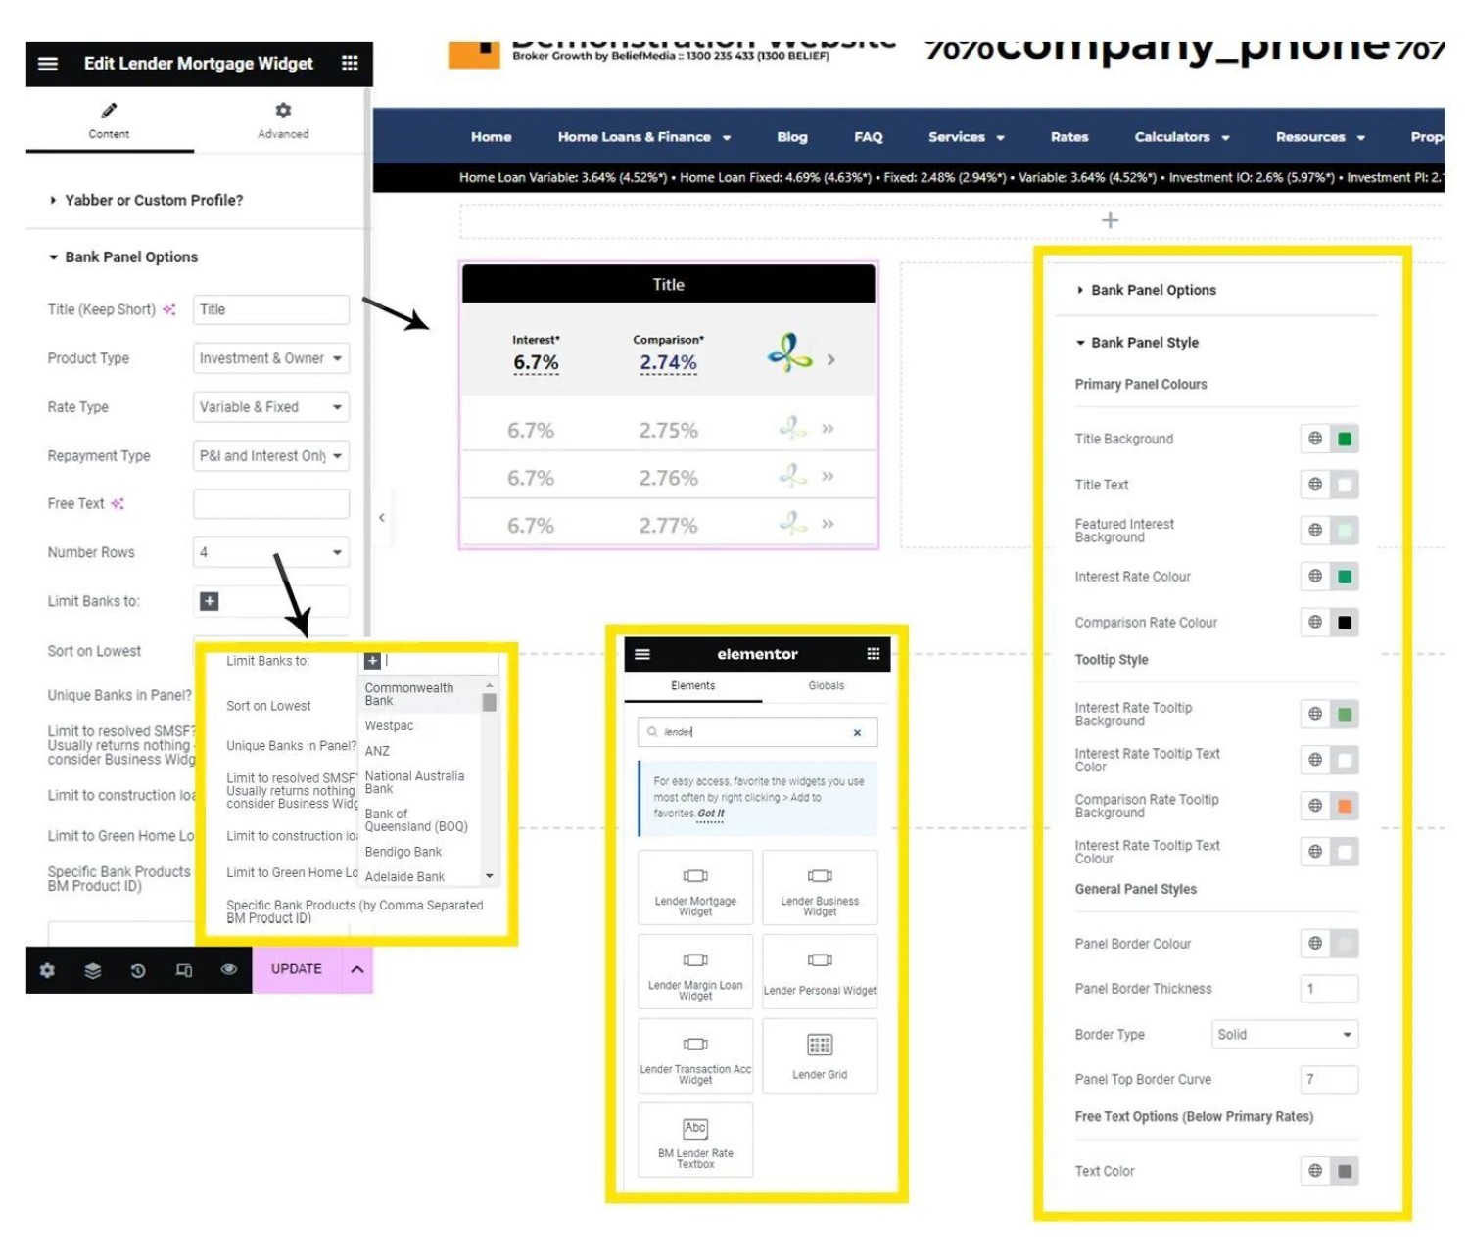Switch to the Advanced tab
Image resolution: width=1469 pixels, height=1258 pixels.
(x=283, y=120)
